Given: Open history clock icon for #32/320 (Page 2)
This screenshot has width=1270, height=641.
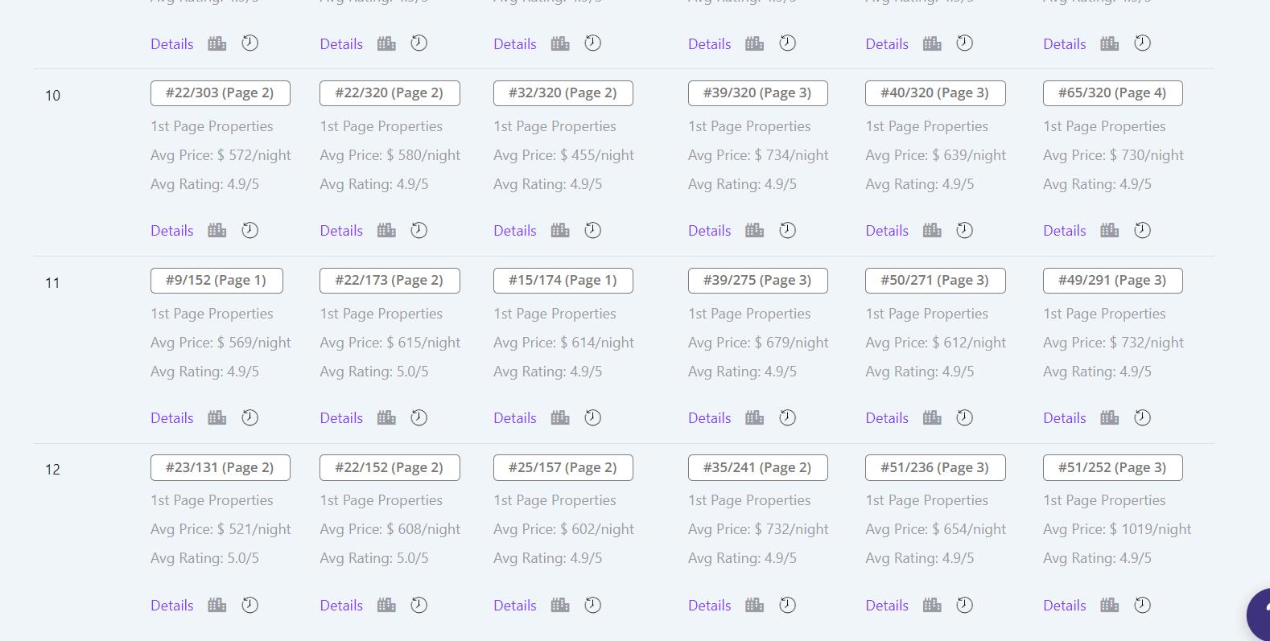Looking at the screenshot, I should pos(593,230).
